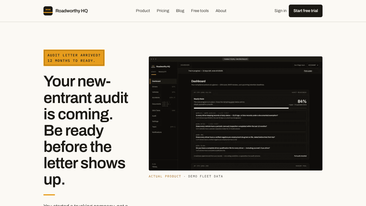Viewport: 366px width, 206px height.
Task: Click the periodic annual inspection question row
Action: click(x=250, y=126)
